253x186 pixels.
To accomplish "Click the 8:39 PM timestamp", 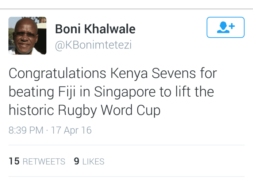I will point(26,130).
